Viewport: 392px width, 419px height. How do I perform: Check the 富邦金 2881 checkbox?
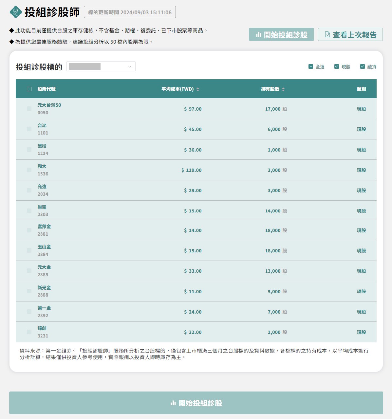(x=29, y=230)
